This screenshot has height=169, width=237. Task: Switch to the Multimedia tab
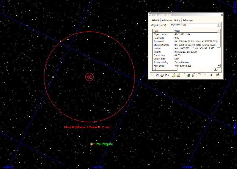coord(166,20)
